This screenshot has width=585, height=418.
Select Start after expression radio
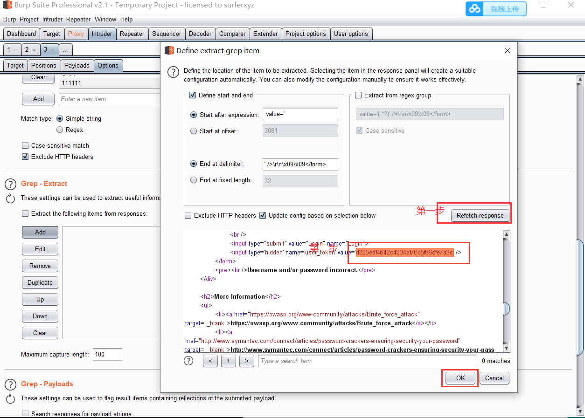click(194, 115)
